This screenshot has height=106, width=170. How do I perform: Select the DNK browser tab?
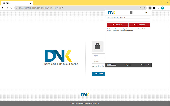pos(17,3)
